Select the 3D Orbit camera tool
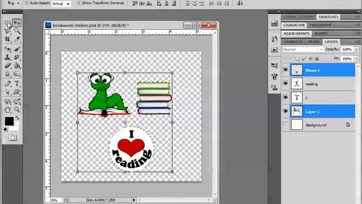This screenshot has width=362, height=204. tap(17, 101)
